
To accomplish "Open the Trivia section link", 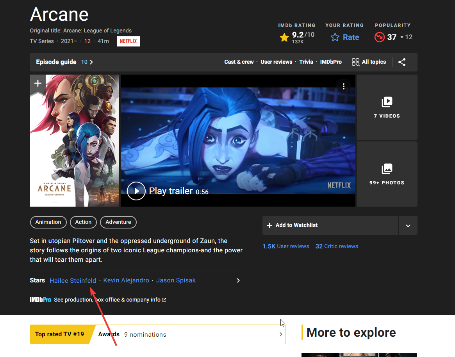I will [306, 62].
